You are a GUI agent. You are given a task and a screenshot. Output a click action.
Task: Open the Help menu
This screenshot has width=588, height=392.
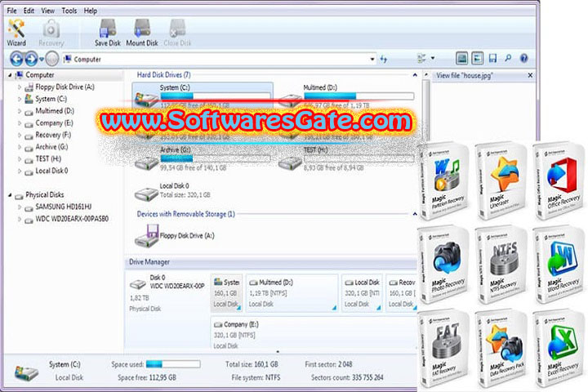[x=91, y=11]
